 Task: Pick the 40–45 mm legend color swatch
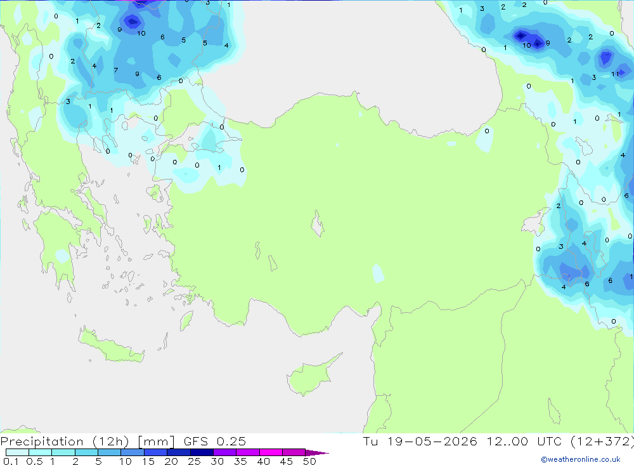[271, 452]
